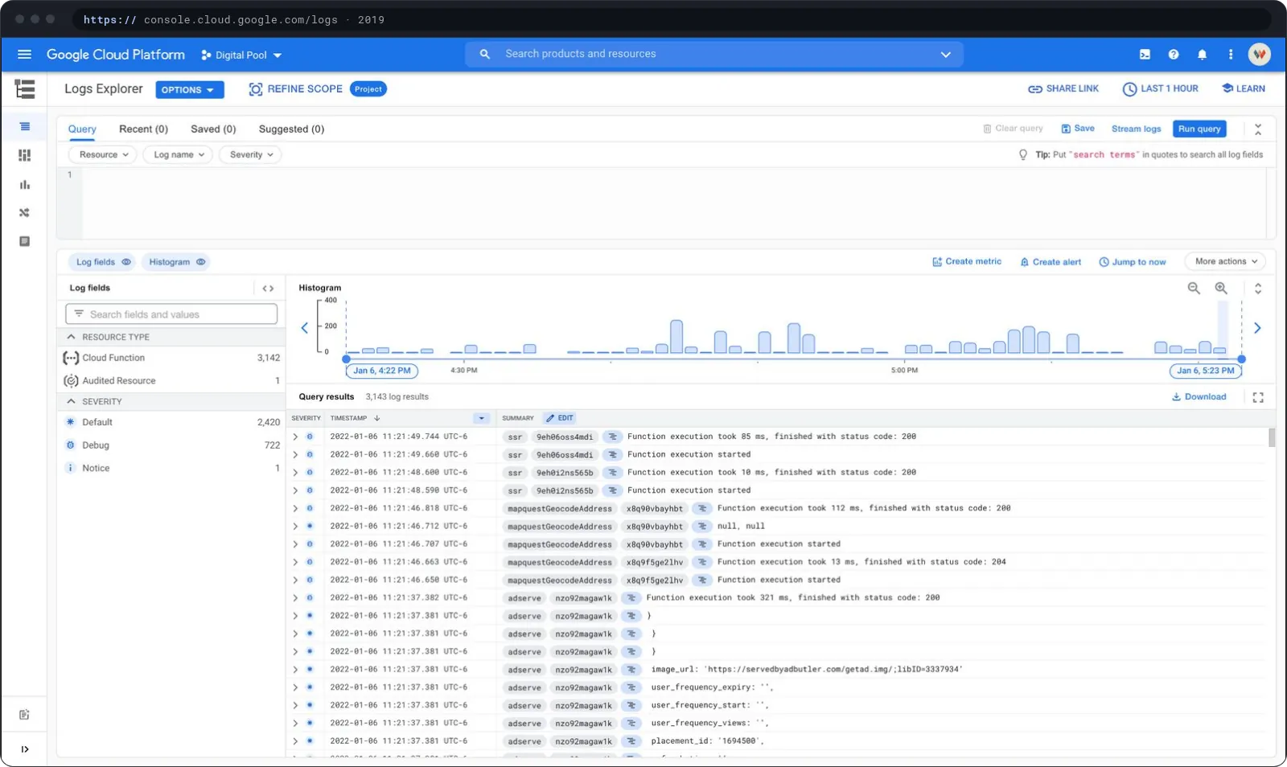Open the Severity filter dropdown
The width and height of the screenshot is (1287, 767).
(x=250, y=154)
